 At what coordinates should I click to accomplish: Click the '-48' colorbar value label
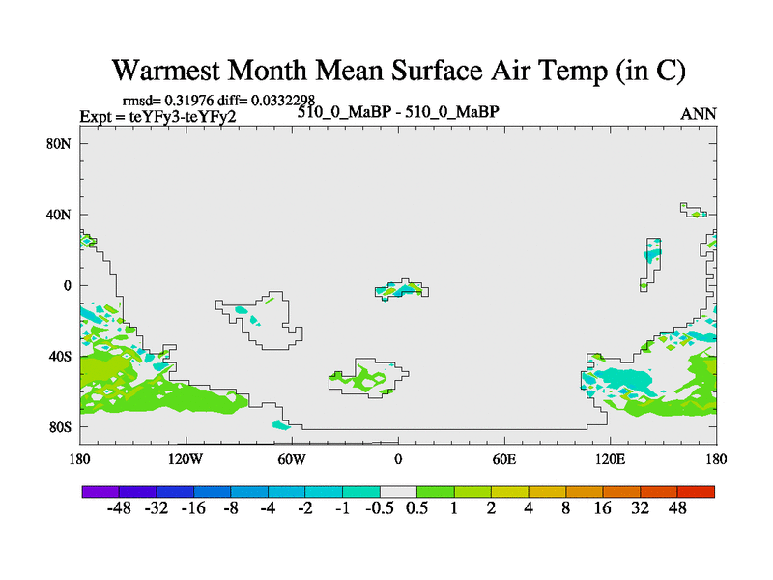coord(120,509)
